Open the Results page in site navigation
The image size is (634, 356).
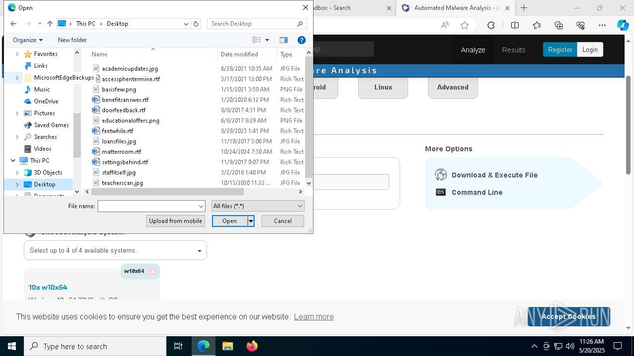point(514,50)
